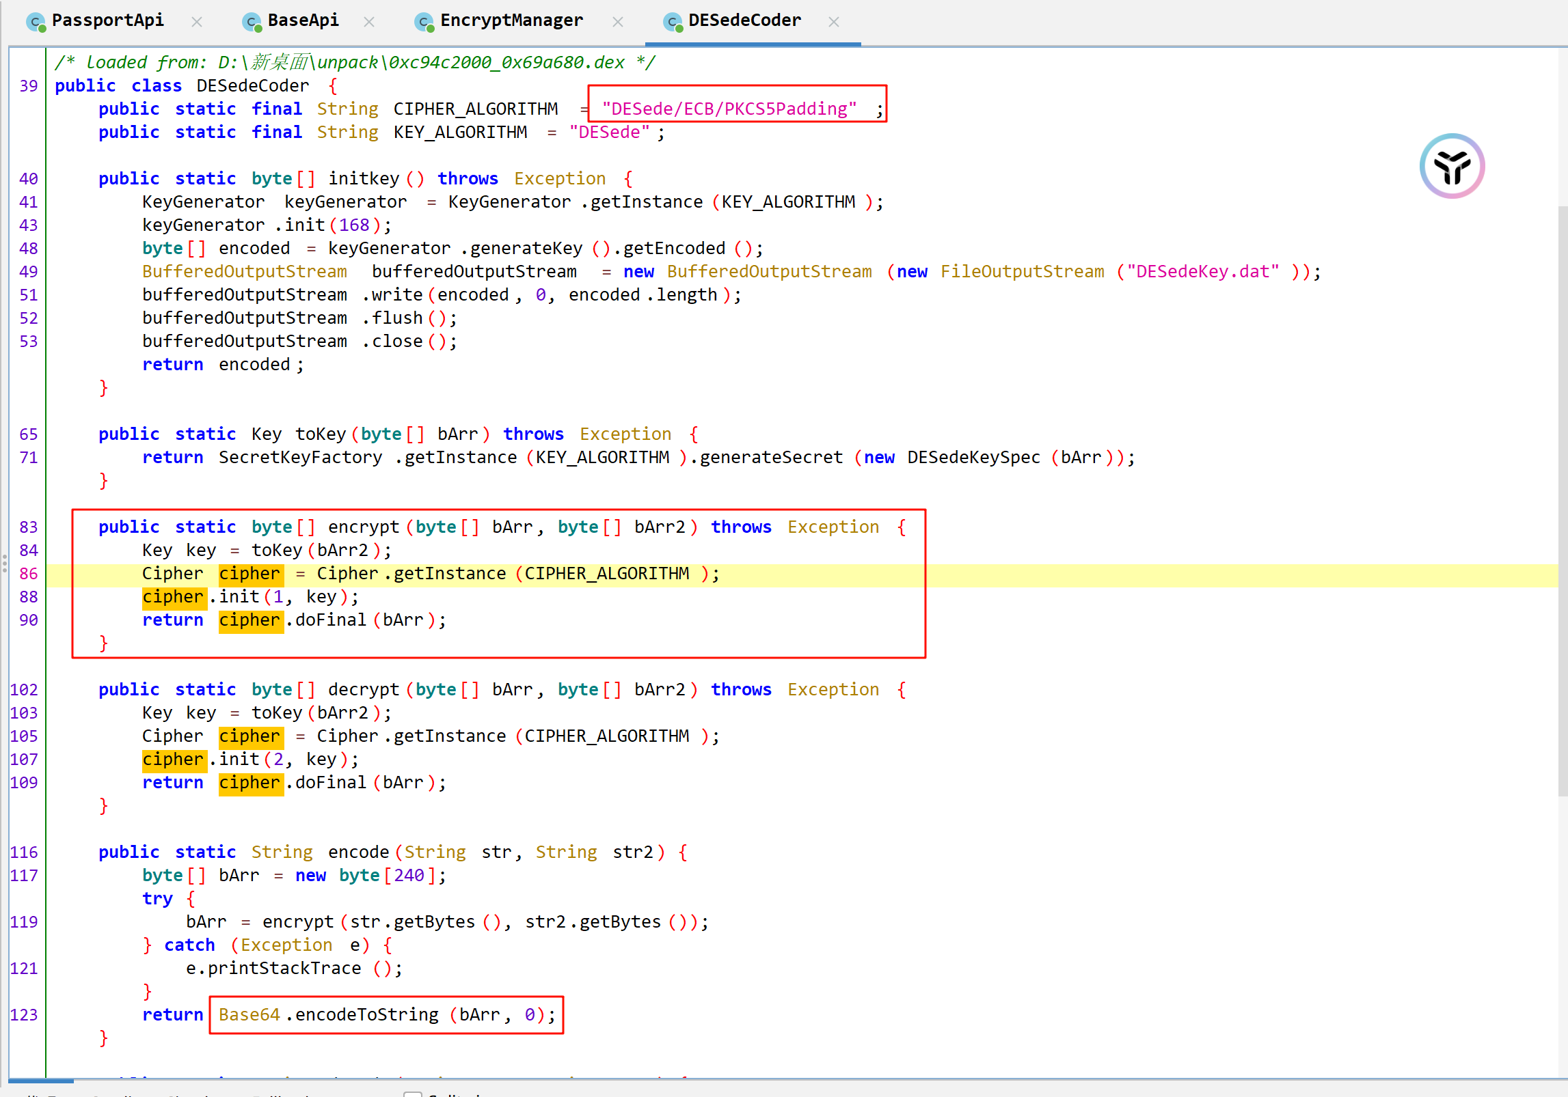
Task: Close the DESedeCoder tab
Action: pos(834,22)
